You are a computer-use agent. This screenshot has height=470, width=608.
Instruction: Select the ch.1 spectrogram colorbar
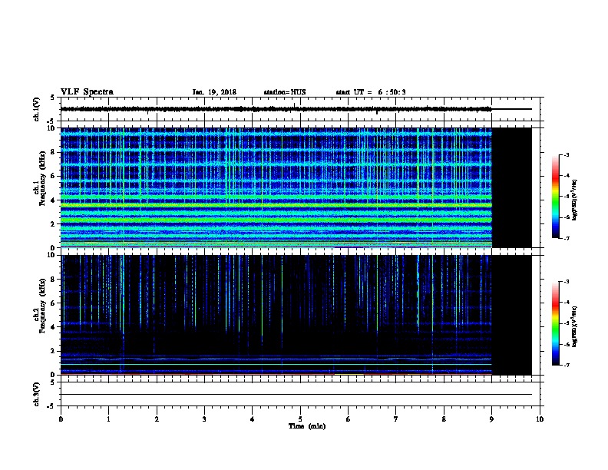555,197
